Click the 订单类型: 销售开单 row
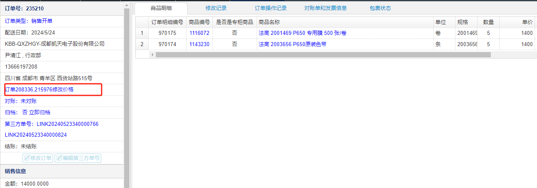The width and height of the screenshot is (537, 188). 62,21
